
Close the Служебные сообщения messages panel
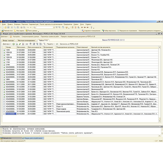point(162,127)
